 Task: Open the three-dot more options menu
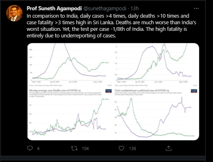tap(196, 9)
